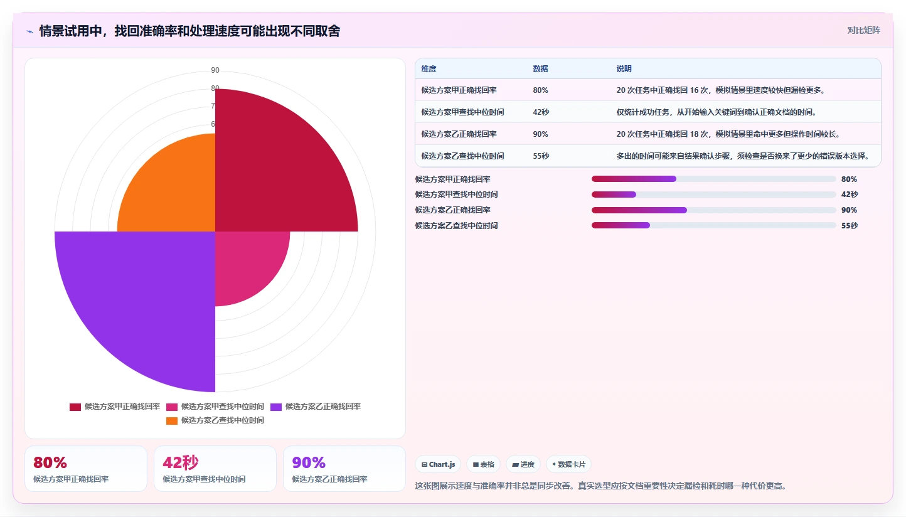Image resolution: width=906 pixels, height=517 pixels.
Task: Select the 数据卡片 chip
Action: click(568, 464)
